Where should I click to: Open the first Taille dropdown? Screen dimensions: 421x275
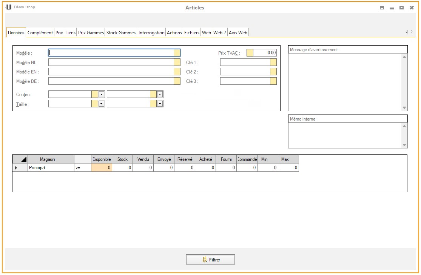[101, 104]
